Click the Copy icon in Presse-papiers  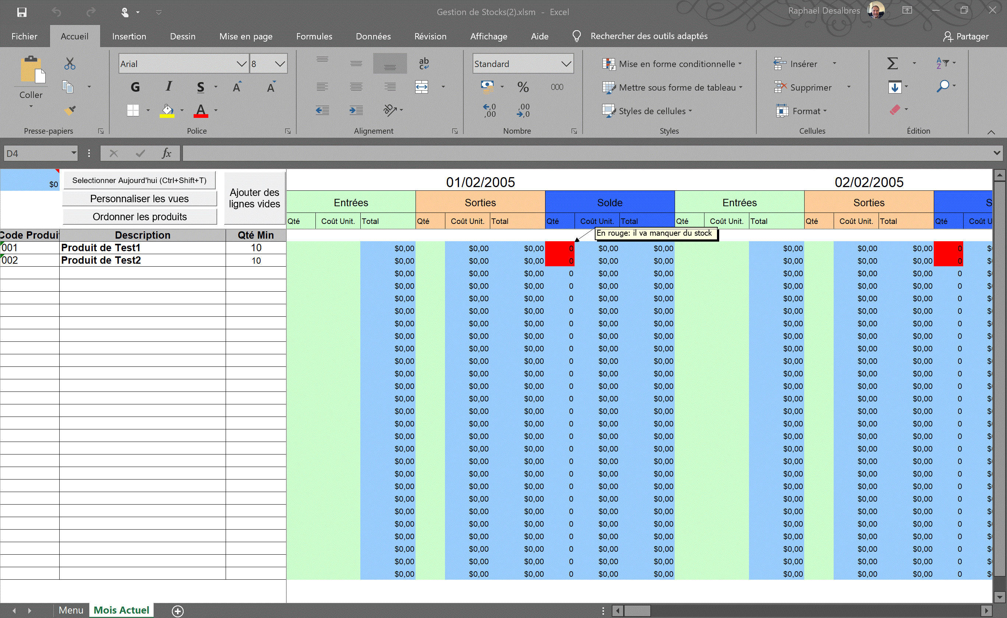coord(67,87)
